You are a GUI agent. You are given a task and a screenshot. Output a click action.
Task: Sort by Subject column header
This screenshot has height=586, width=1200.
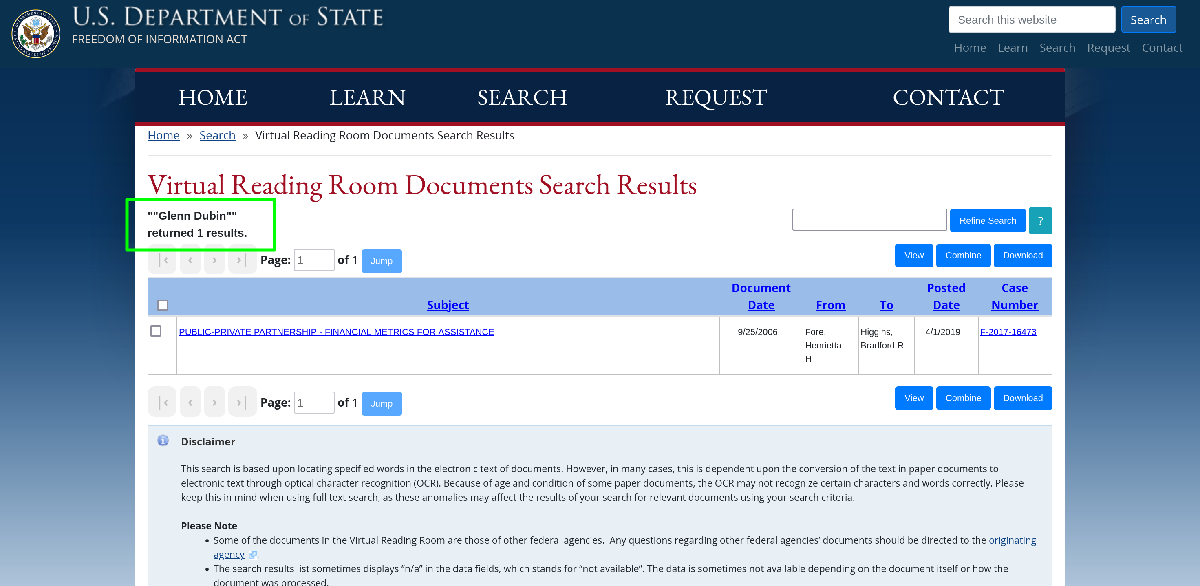[448, 305]
